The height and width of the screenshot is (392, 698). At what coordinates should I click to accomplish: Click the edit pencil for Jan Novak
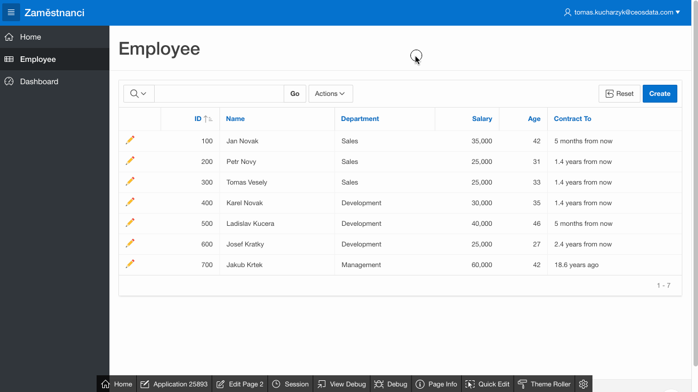pyautogui.click(x=130, y=141)
